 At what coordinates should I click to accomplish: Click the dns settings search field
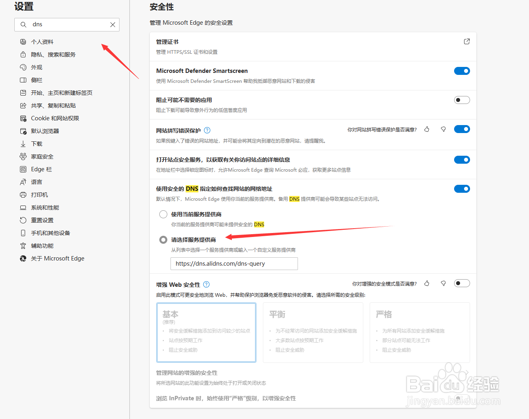[67, 25]
